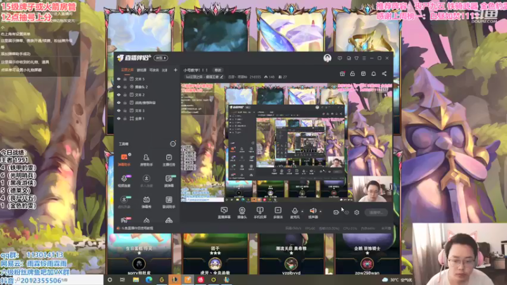Click the CPU usage readout in the status bar

350,228
